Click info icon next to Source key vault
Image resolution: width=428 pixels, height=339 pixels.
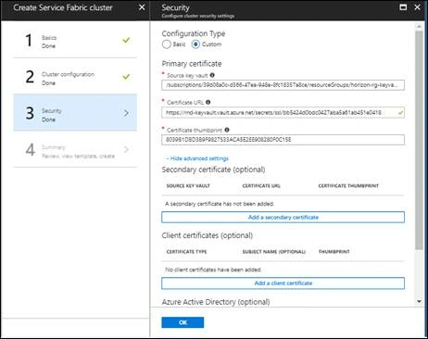(212, 75)
